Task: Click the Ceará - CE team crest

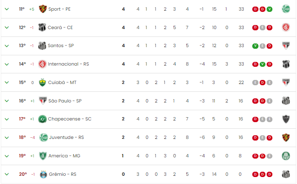Action: tap(42, 27)
